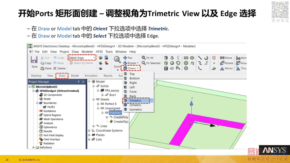Screen dimensions: 290x163
Task: Click the Paste button
Action: 46,68
